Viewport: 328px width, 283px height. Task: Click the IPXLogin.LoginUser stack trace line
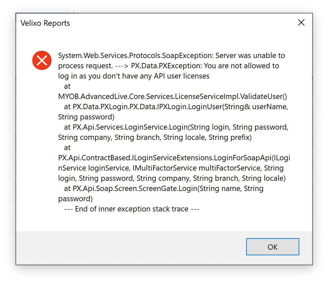tap(176, 107)
